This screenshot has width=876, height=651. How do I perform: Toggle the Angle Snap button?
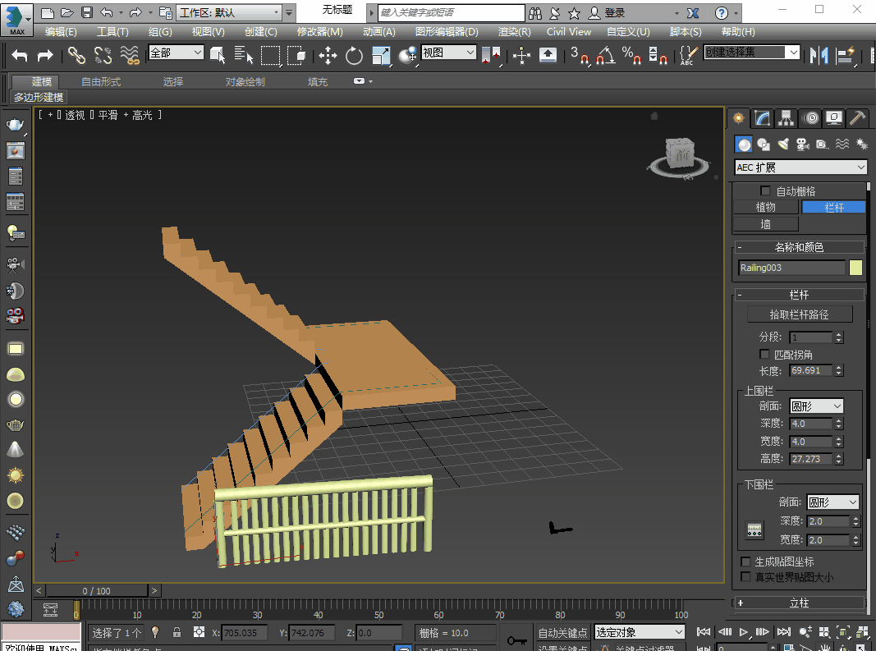pos(606,55)
